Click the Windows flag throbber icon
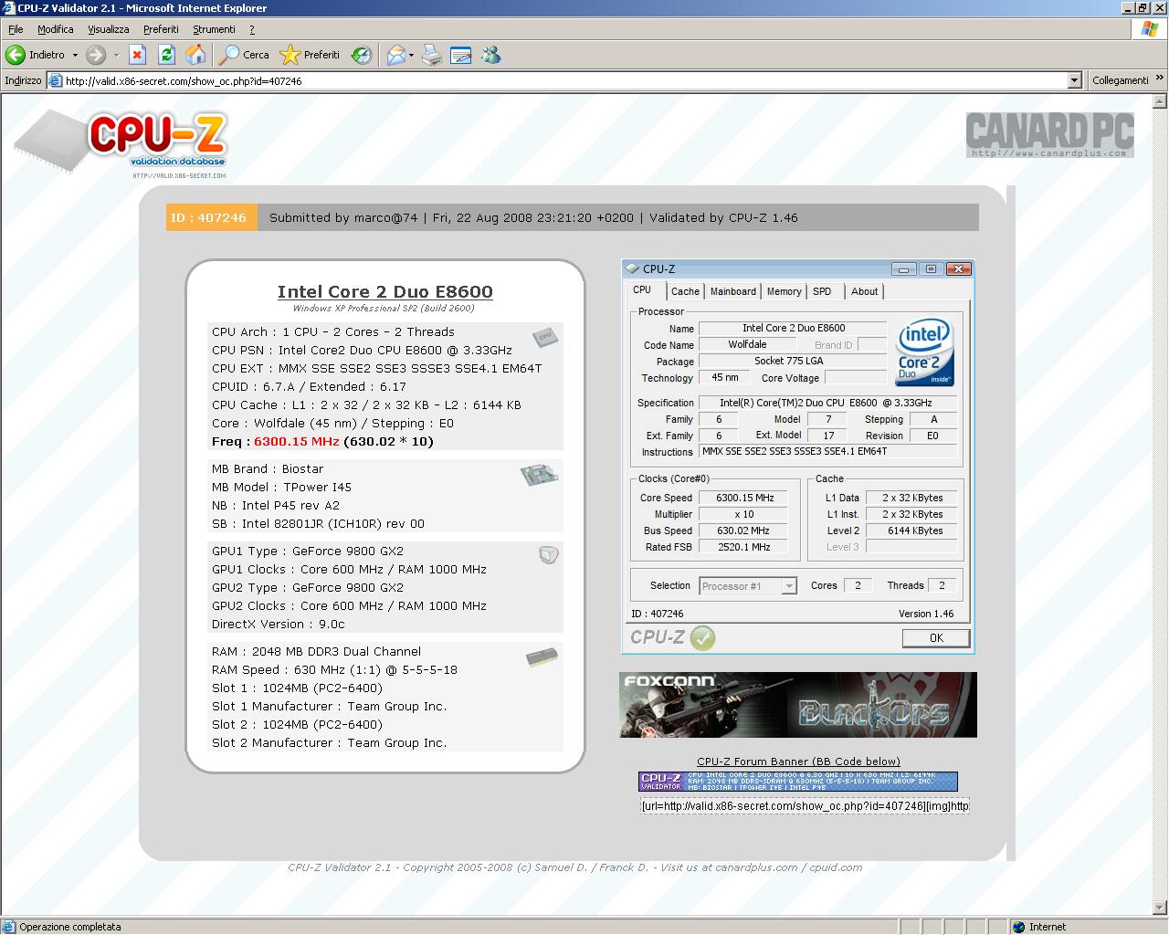The height and width of the screenshot is (935, 1169). pos(1150,29)
